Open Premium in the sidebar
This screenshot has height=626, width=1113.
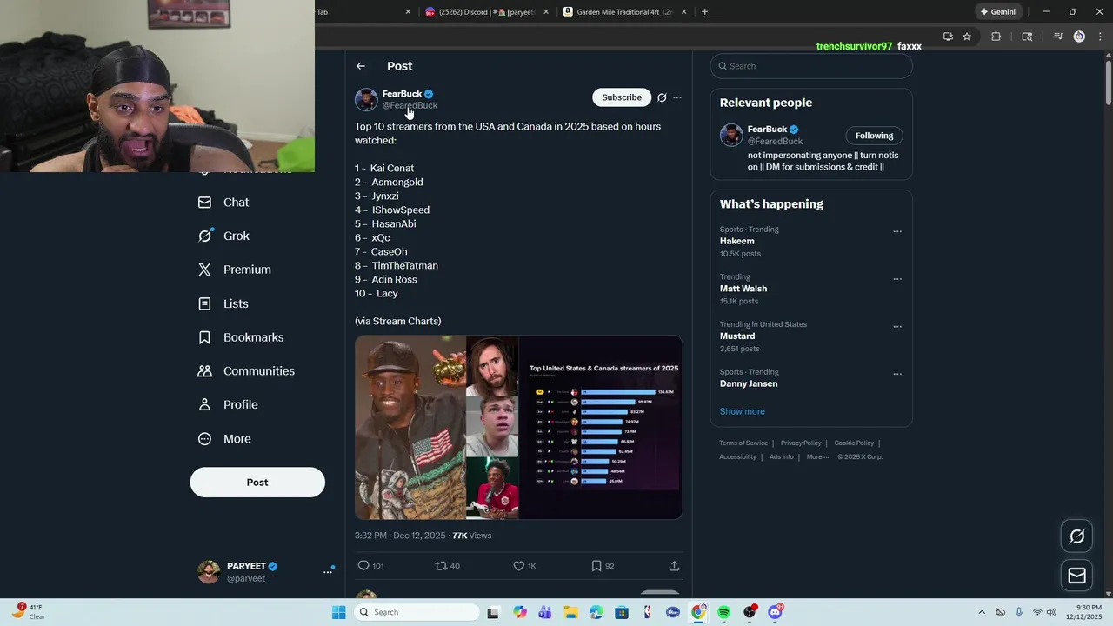point(235,270)
